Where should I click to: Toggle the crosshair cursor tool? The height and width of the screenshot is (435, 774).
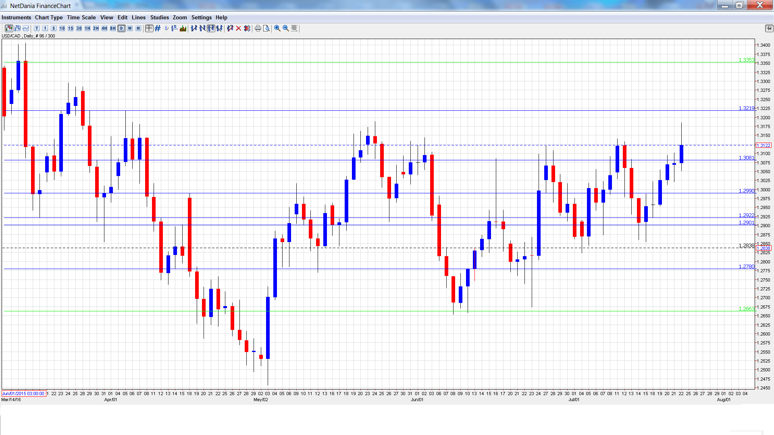[149, 28]
